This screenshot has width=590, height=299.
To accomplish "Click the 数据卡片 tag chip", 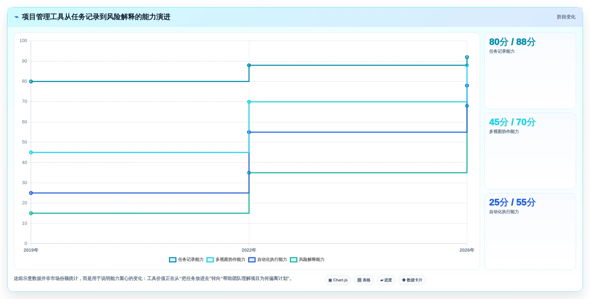I will 412,280.
